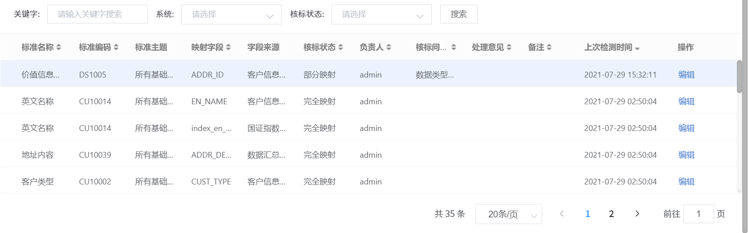Select the 数据类型... issue cell
Viewport: 748px width, 233px height.
click(435, 75)
